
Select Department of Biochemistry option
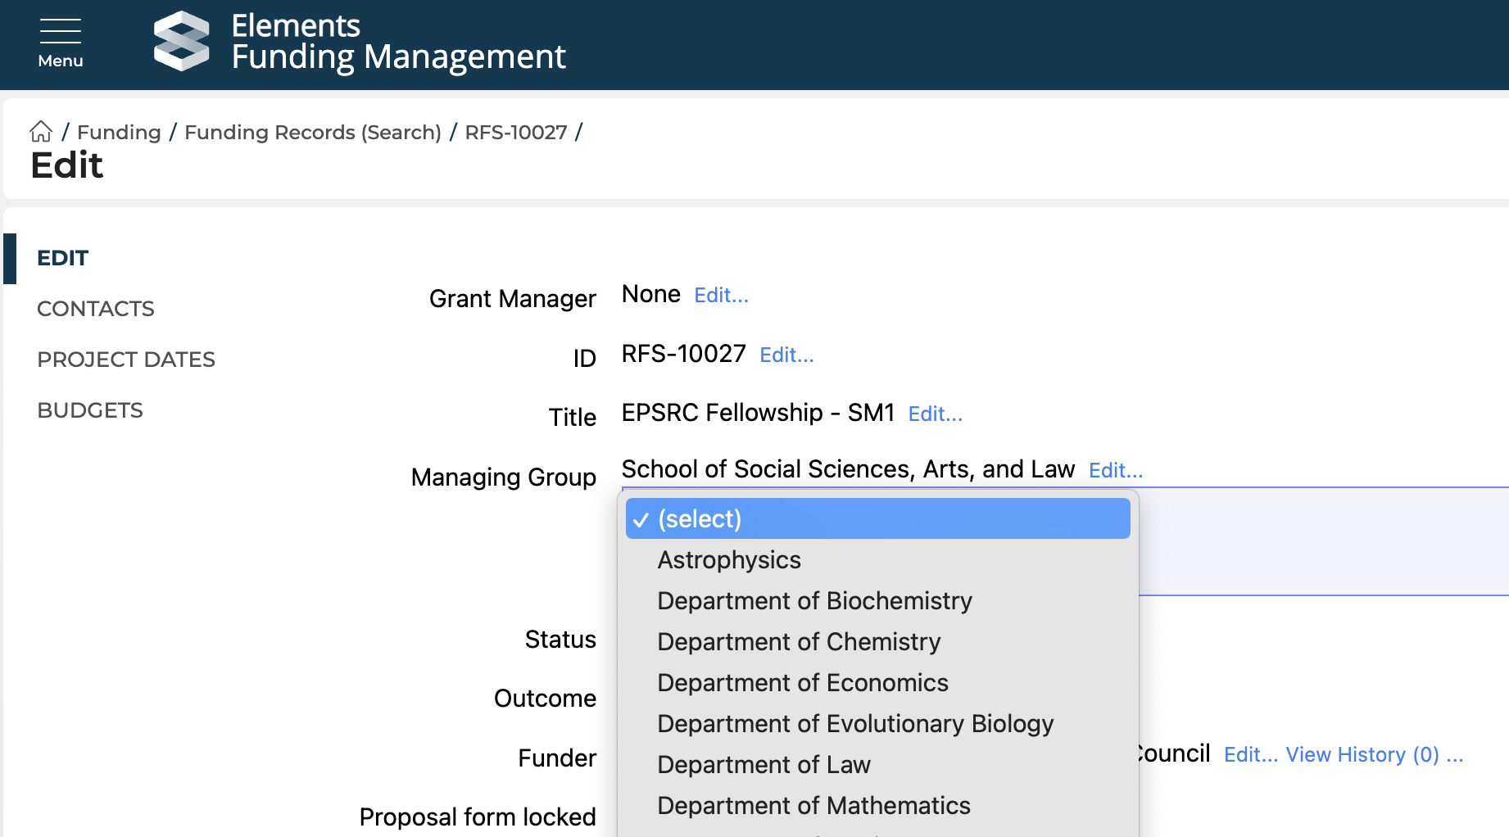(x=814, y=601)
